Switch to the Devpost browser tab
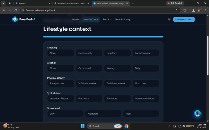The image size is (209, 130). (33, 3)
